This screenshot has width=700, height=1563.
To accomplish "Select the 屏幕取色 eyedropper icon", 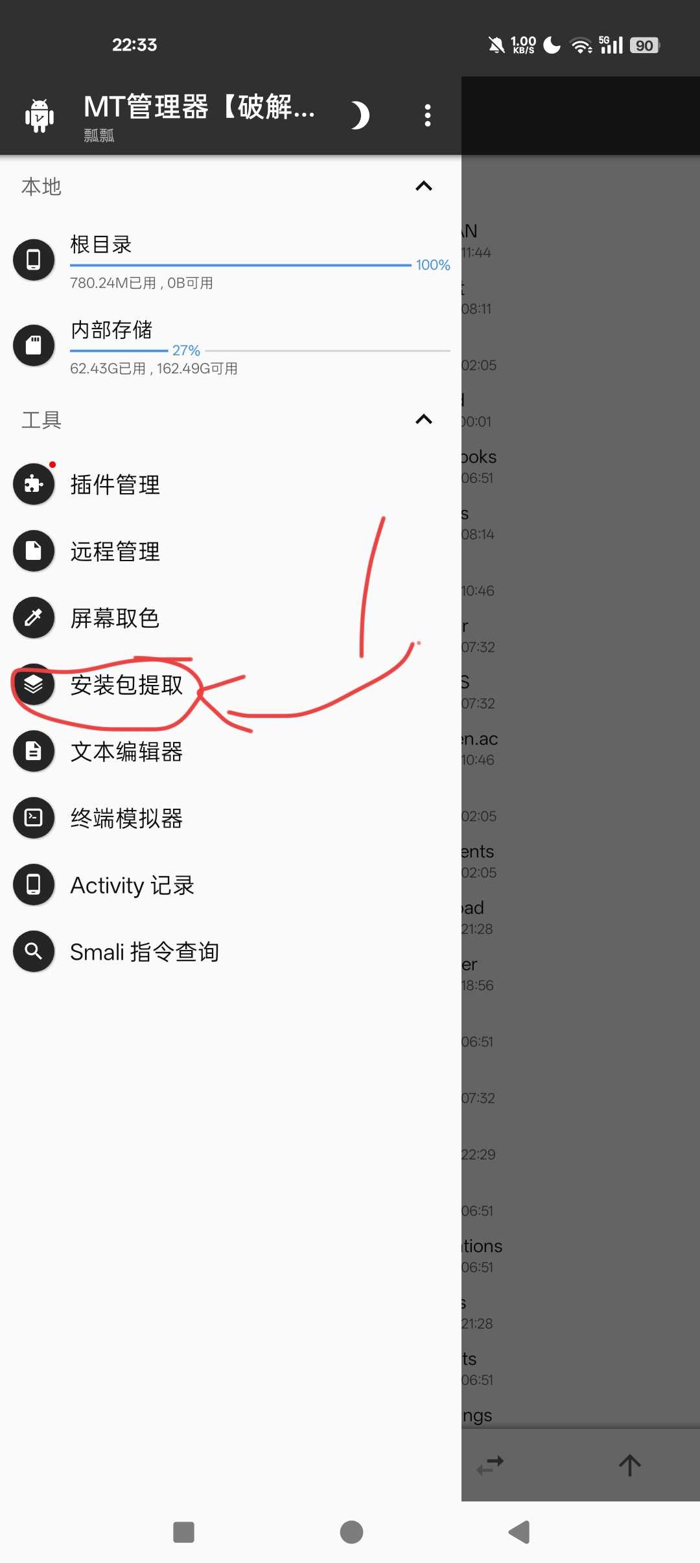I will click(34, 618).
